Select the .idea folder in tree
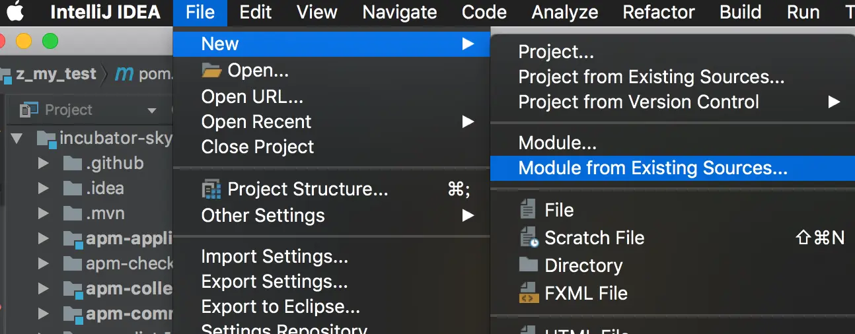This screenshot has width=855, height=334. tap(104, 188)
